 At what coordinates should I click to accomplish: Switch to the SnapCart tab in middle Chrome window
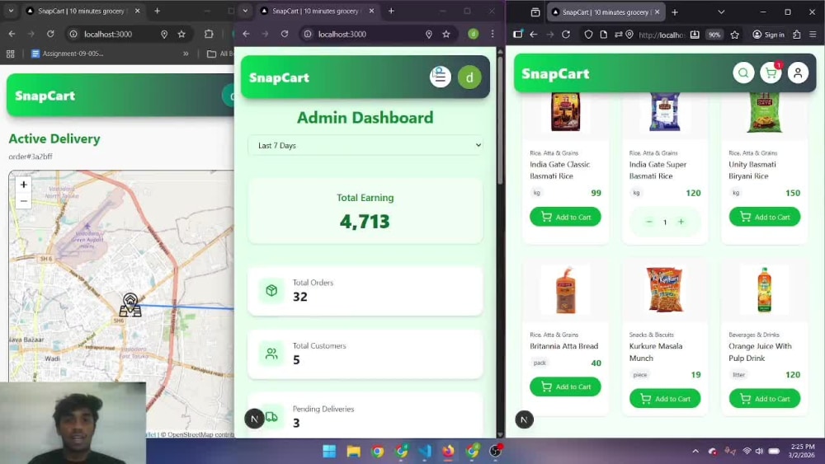[x=318, y=11]
